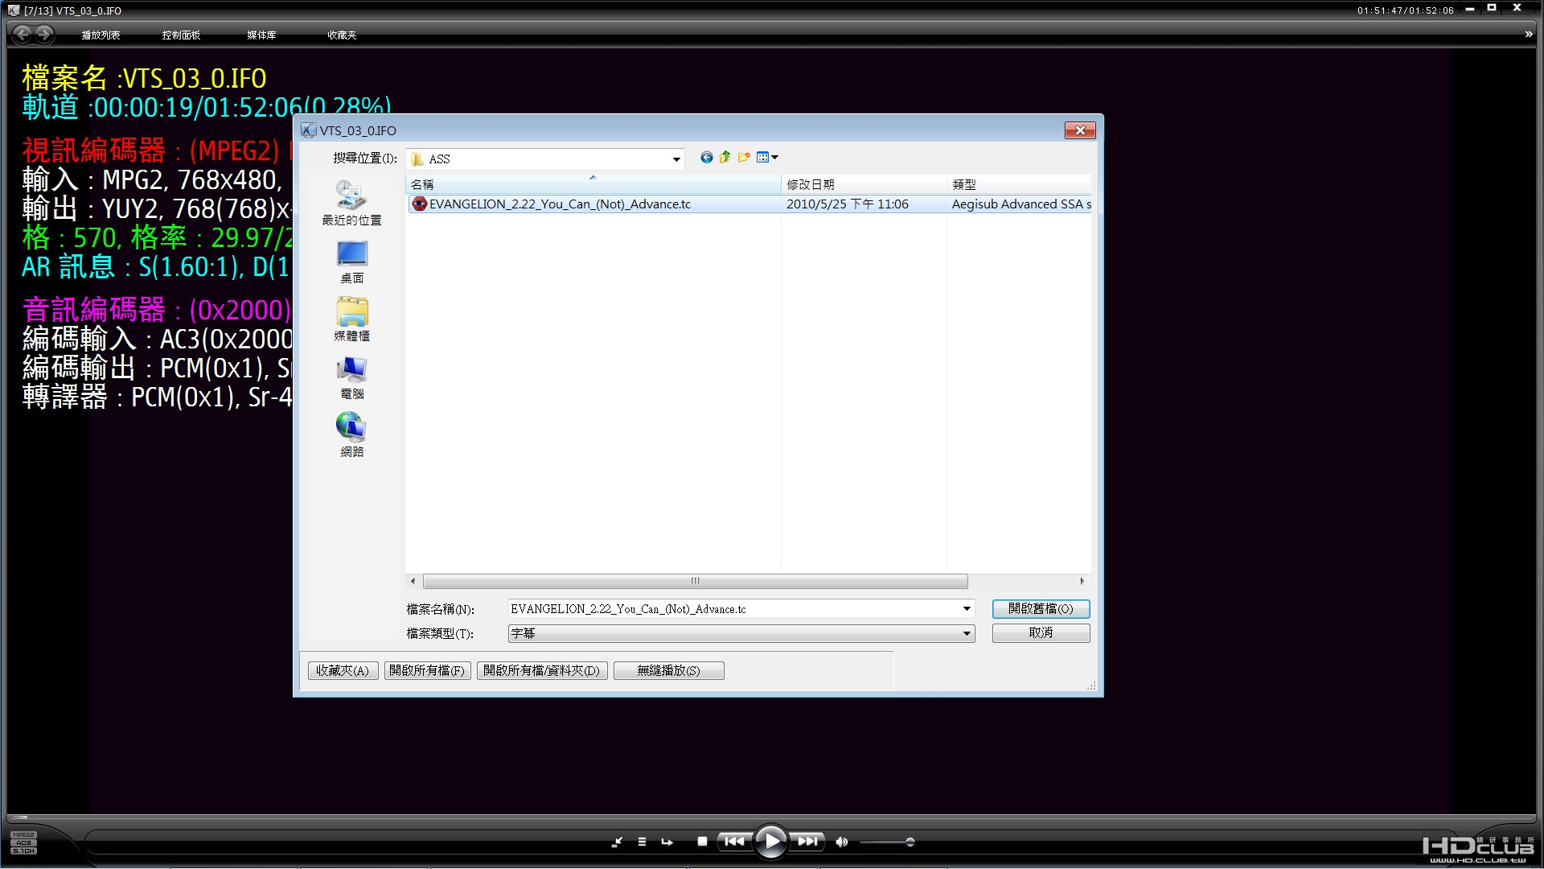Adjust the volume slider handle
Viewport: 1544px width, 869px height.
click(x=910, y=842)
